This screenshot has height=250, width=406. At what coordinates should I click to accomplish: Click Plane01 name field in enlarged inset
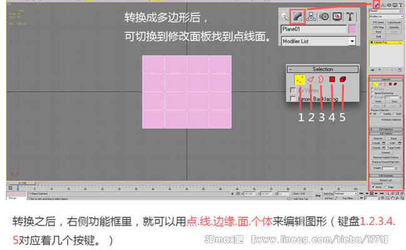[313, 29]
